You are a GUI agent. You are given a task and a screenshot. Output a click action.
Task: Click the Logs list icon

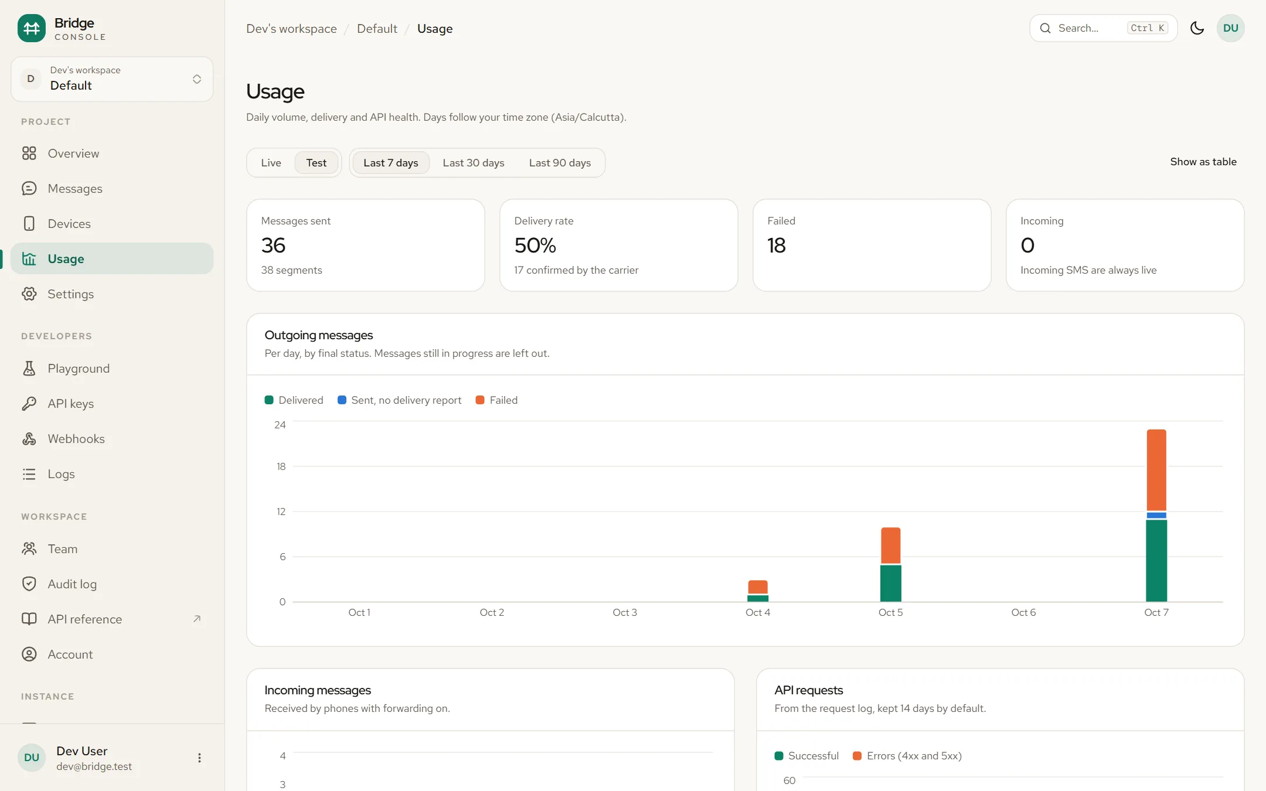29,474
